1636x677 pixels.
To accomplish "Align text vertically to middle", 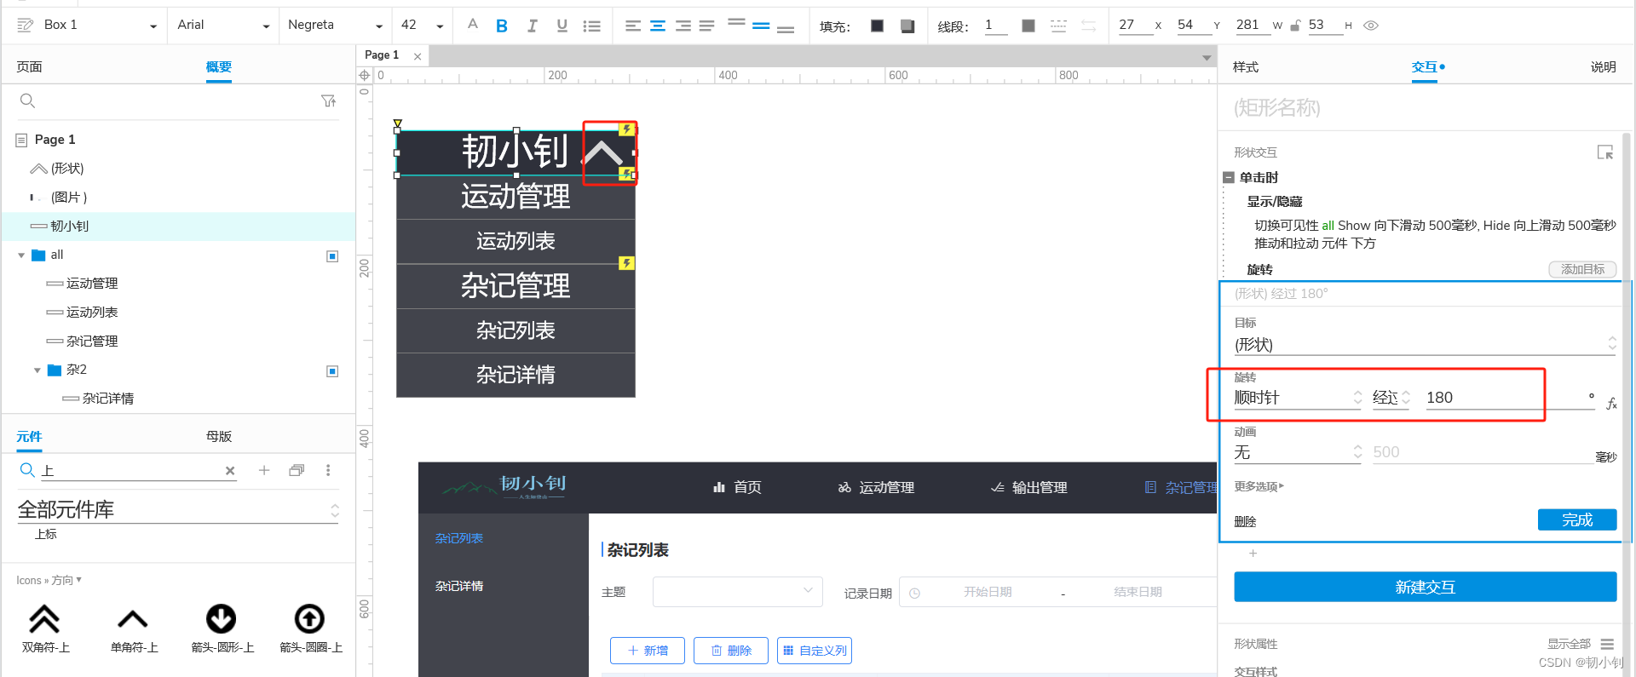I will pos(761,26).
